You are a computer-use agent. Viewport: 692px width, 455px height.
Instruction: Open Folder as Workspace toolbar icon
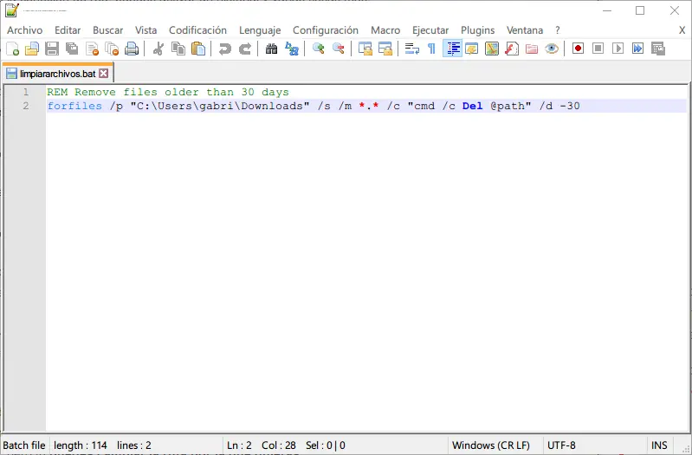(x=532, y=49)
